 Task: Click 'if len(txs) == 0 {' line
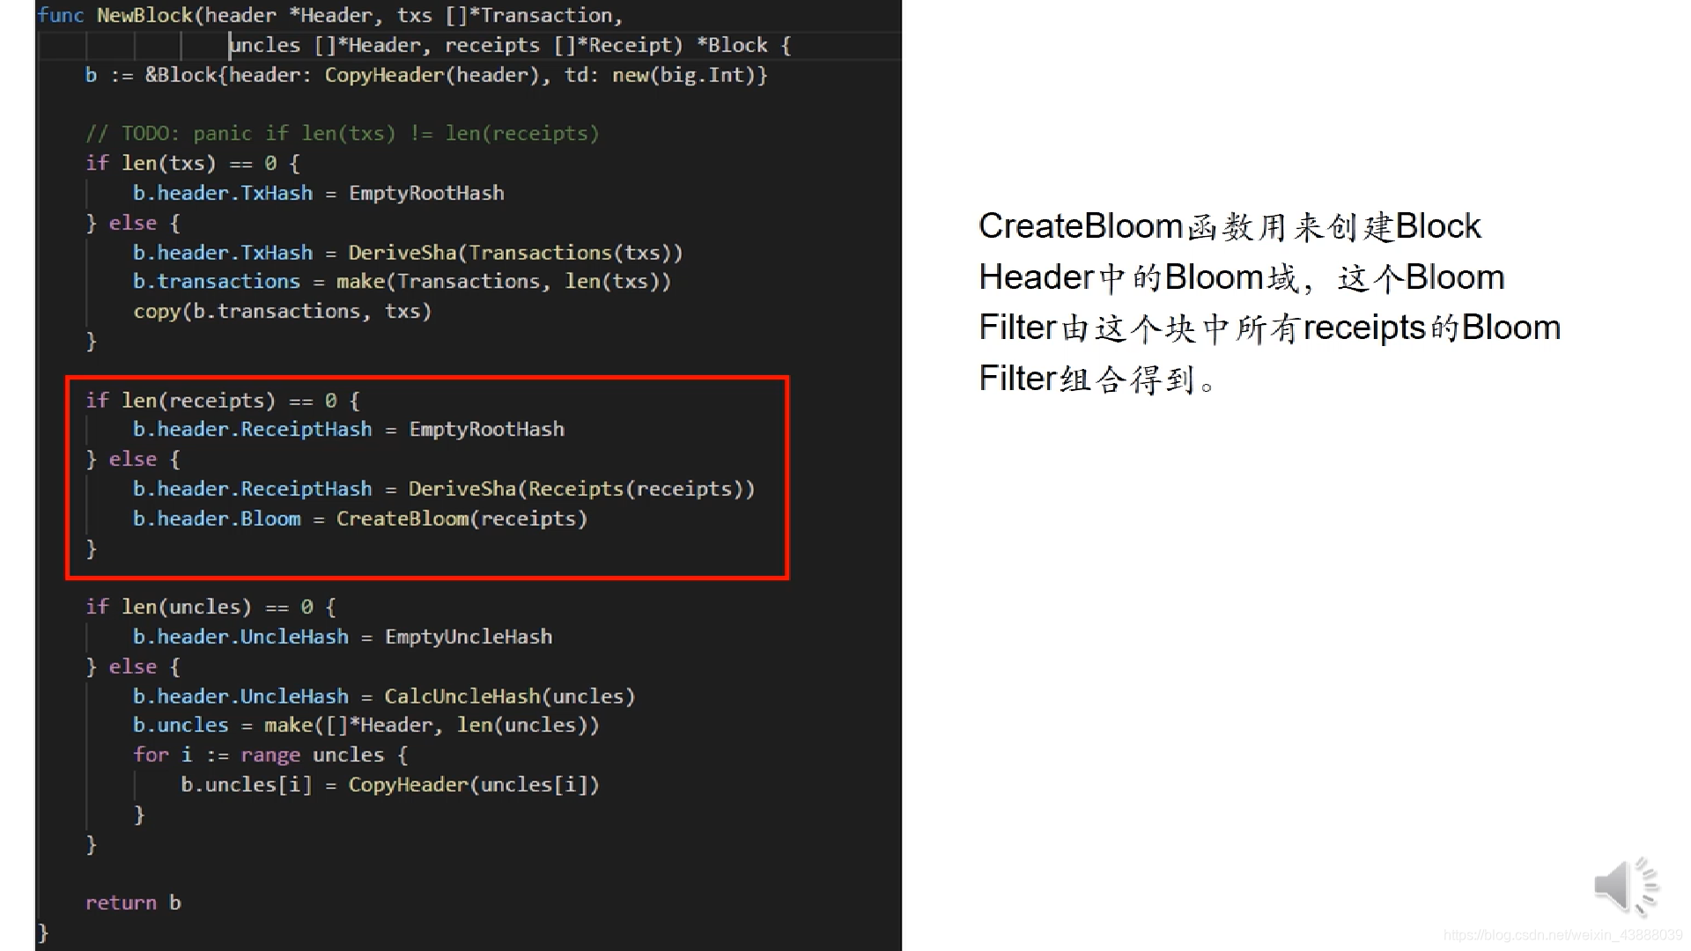tap(193, 163)
